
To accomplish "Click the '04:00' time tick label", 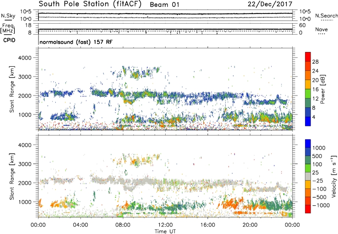I will (80, 225).
